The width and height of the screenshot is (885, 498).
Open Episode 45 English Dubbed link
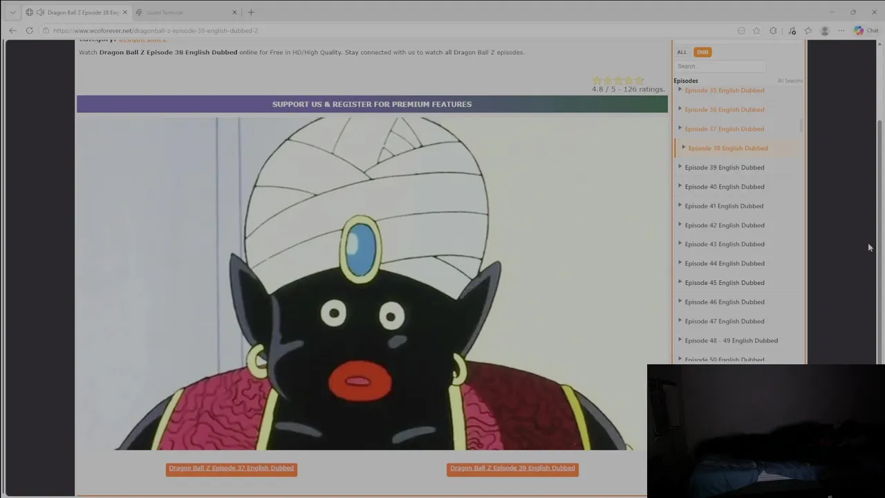pos(725,283)
